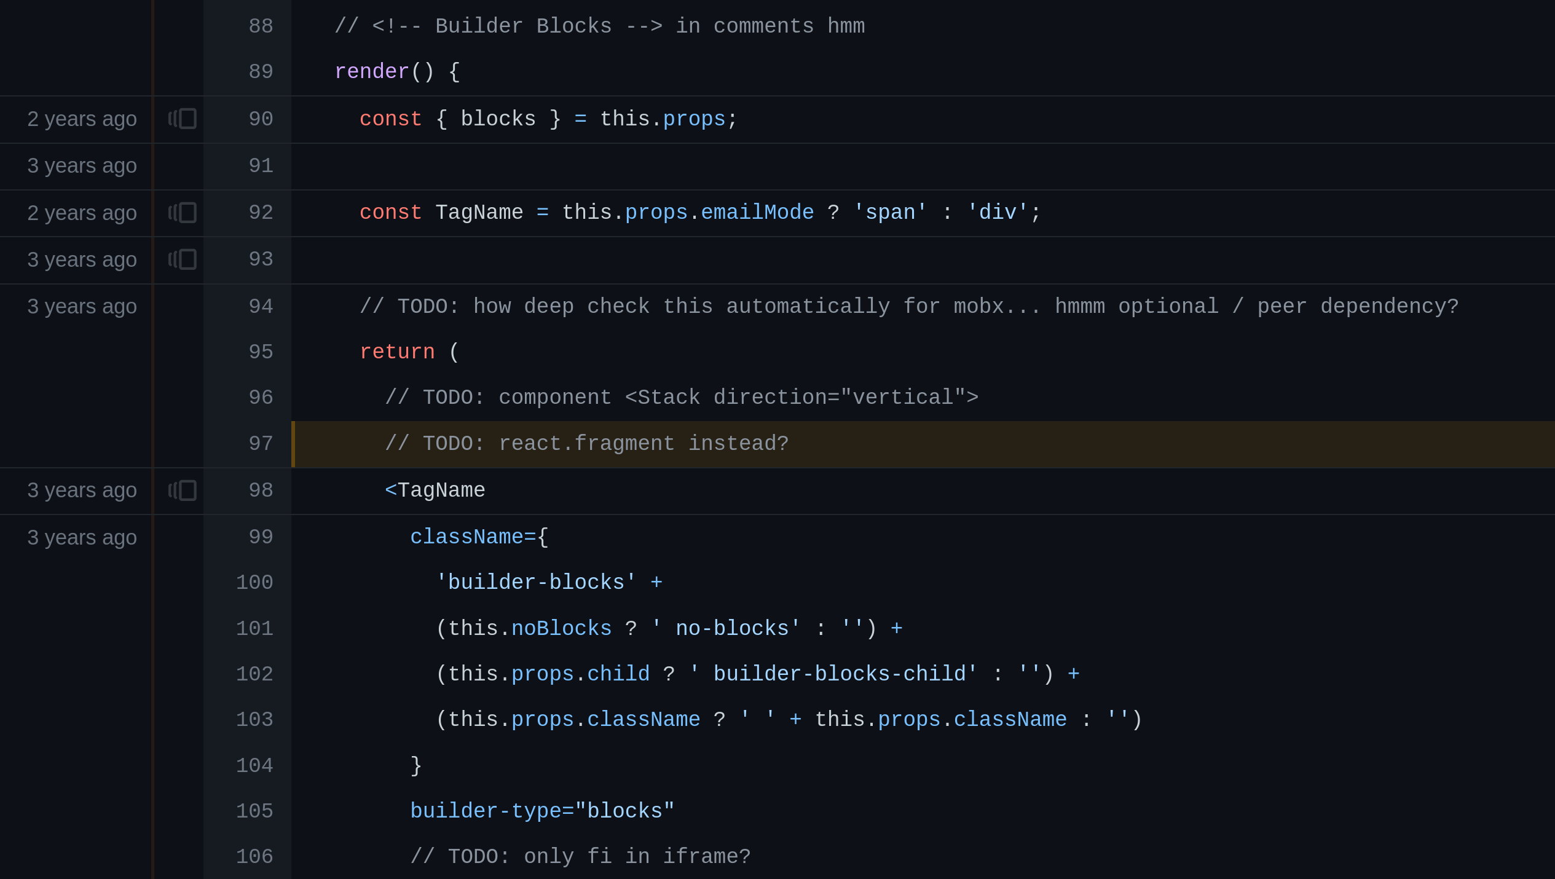Click the 'emailMode' property in code
The width and height of the screenshot is (1555, 879).
pos(757,213)
